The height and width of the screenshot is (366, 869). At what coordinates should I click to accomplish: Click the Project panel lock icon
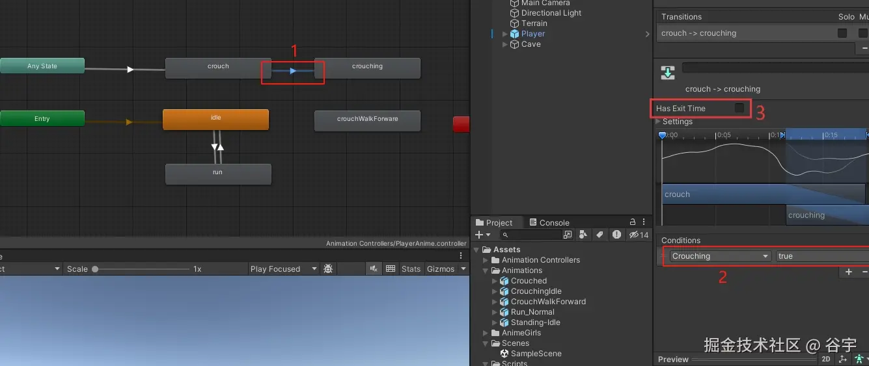coord(631,222)
